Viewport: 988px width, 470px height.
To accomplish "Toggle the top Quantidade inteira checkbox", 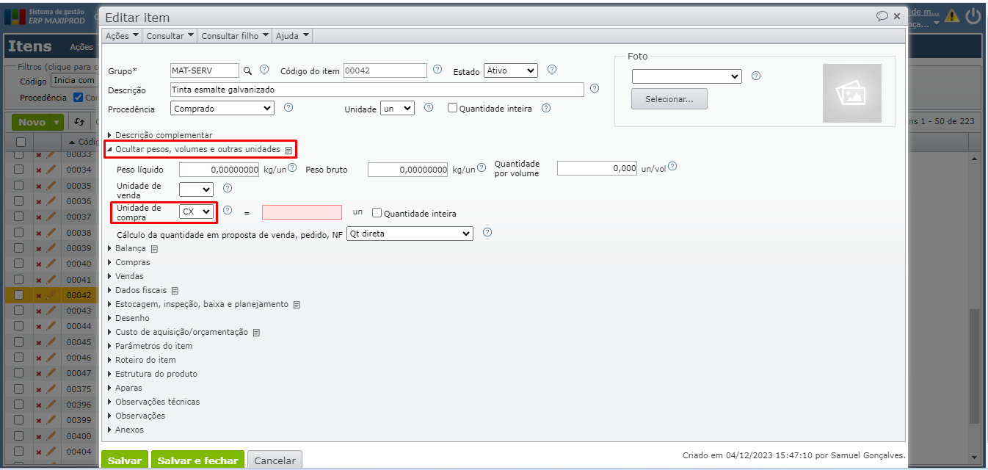I will tap(452, 108).
